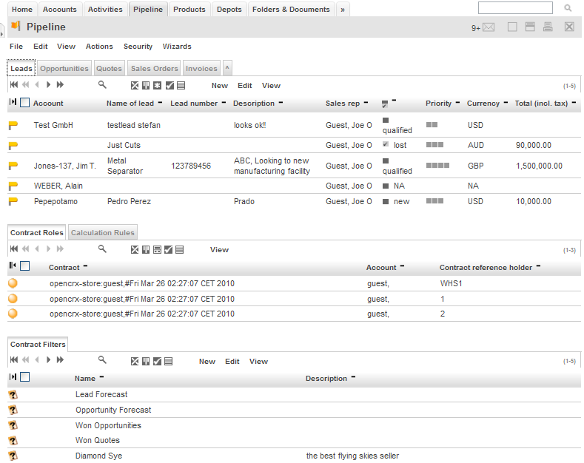The height and width of the screenshot is (463, 584).
Task: Open the Security menu
Action: [138, 47]
